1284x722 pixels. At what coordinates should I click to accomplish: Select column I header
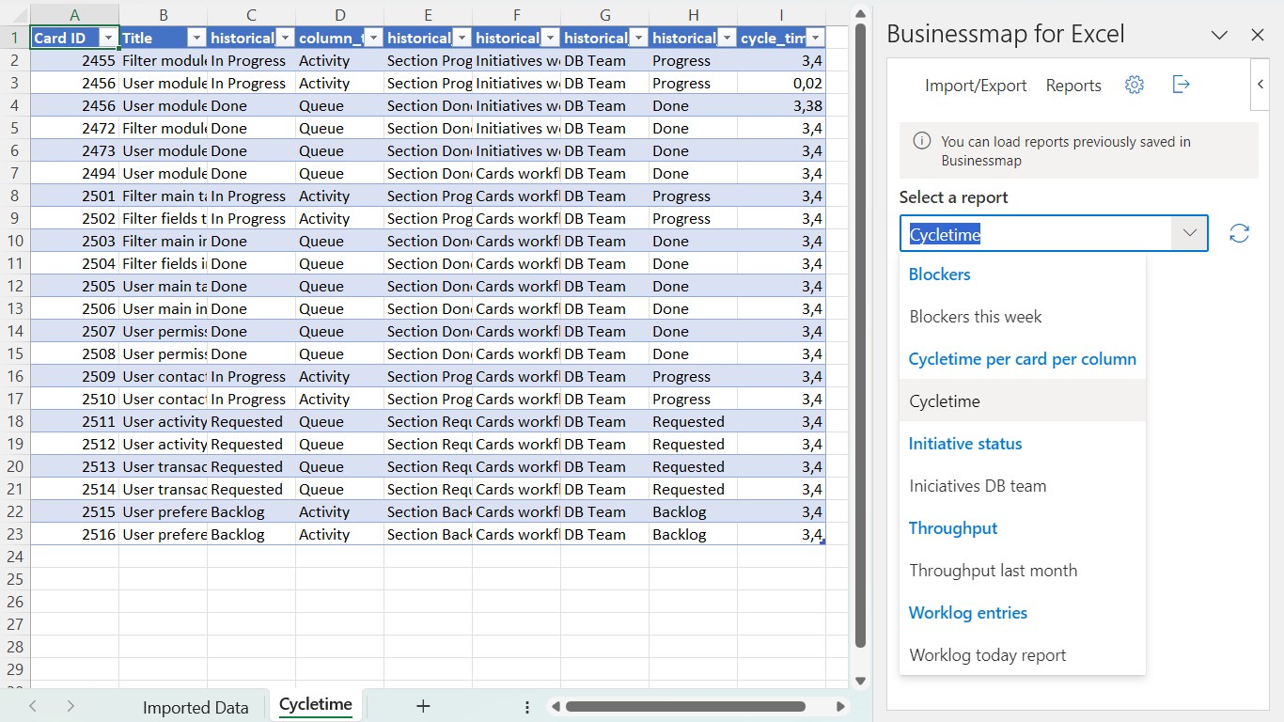(x=781, y=15)
